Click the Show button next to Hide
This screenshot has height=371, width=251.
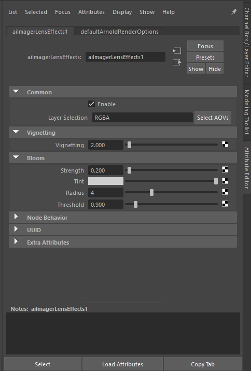(196, 68)
